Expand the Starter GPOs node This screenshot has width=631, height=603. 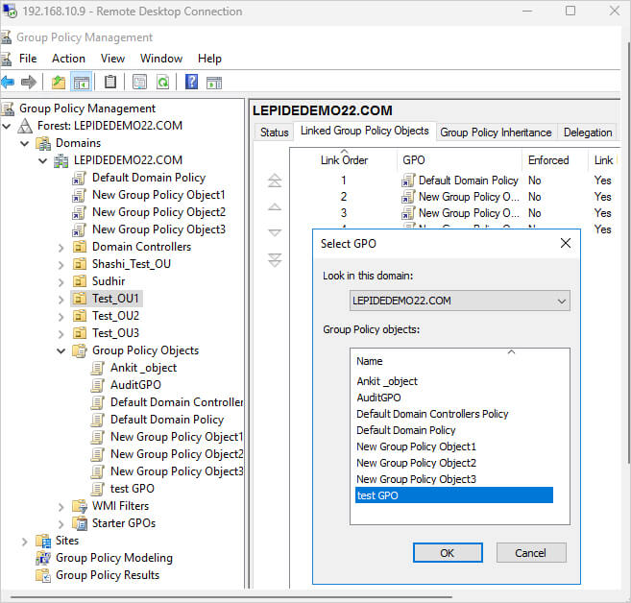(61, 523)
